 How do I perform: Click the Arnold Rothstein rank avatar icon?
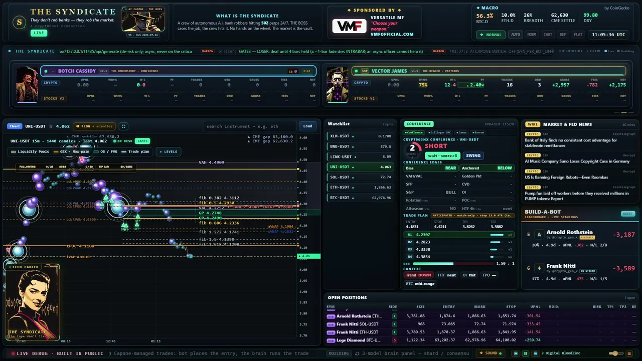tap(539, 234)
